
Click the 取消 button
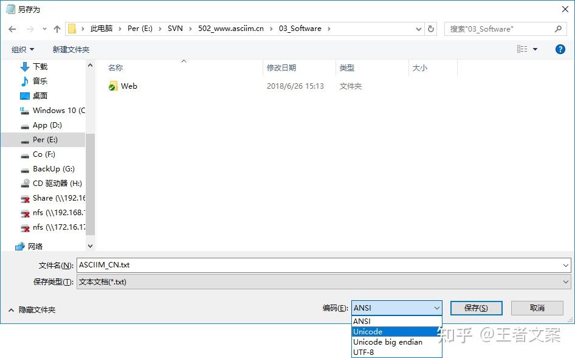[536, 308]
